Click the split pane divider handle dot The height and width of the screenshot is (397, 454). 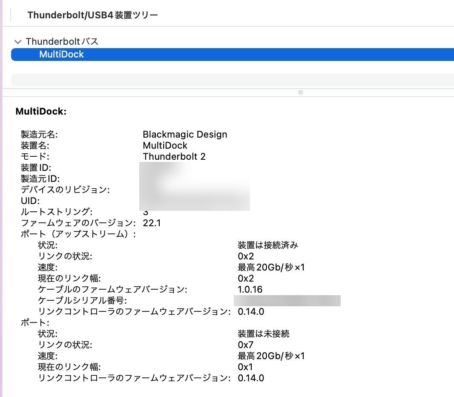[x=301, y=92]
